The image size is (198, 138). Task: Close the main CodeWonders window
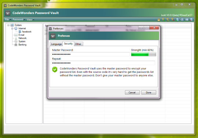click(x=189, y=5)
